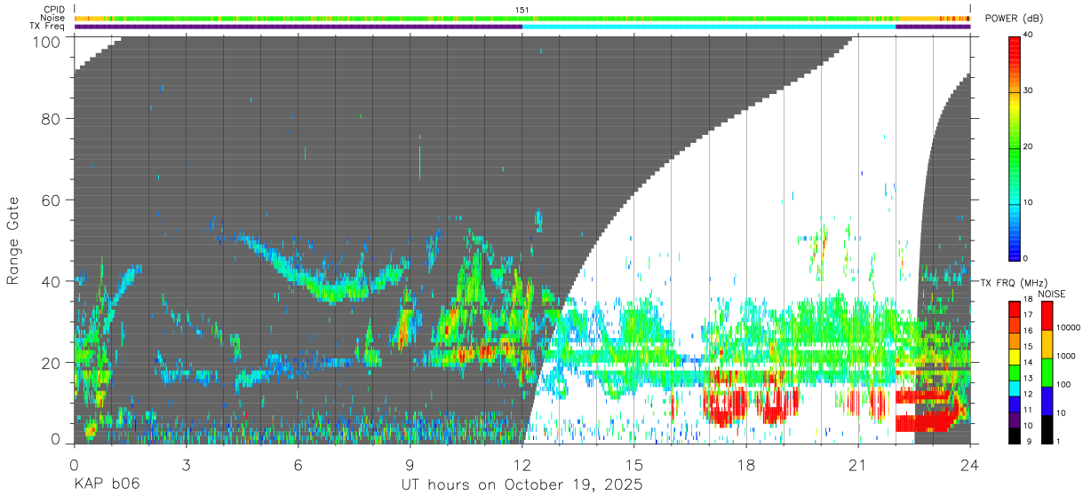Click the '40' tick on power colorbar
Screen dimensions: 1091x503
(x=1030, y=35)
